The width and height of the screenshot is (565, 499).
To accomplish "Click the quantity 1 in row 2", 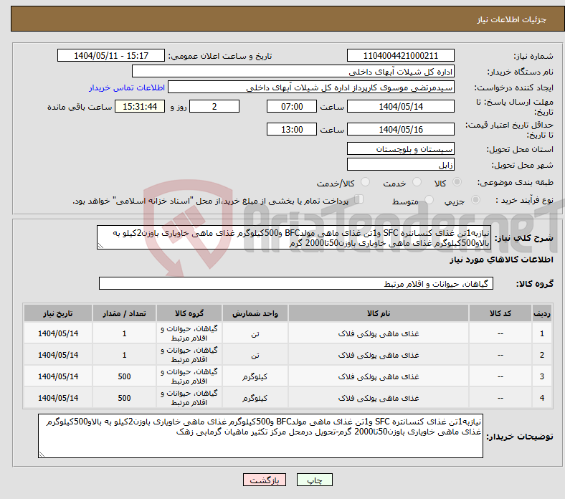I will [x=124, y=355].
